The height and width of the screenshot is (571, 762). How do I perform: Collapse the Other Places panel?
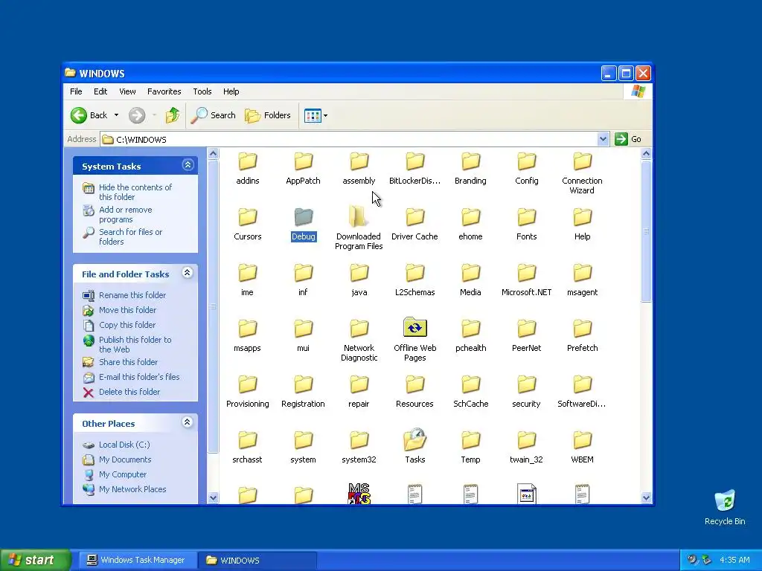click(187, 422)
